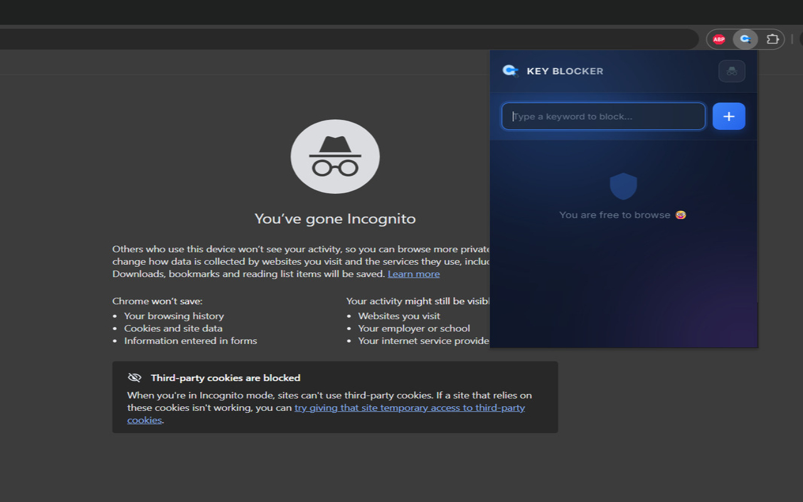Add keyword with the blue plus button
803x502 pixels.
pyautogui.click(x=729, y=116)
